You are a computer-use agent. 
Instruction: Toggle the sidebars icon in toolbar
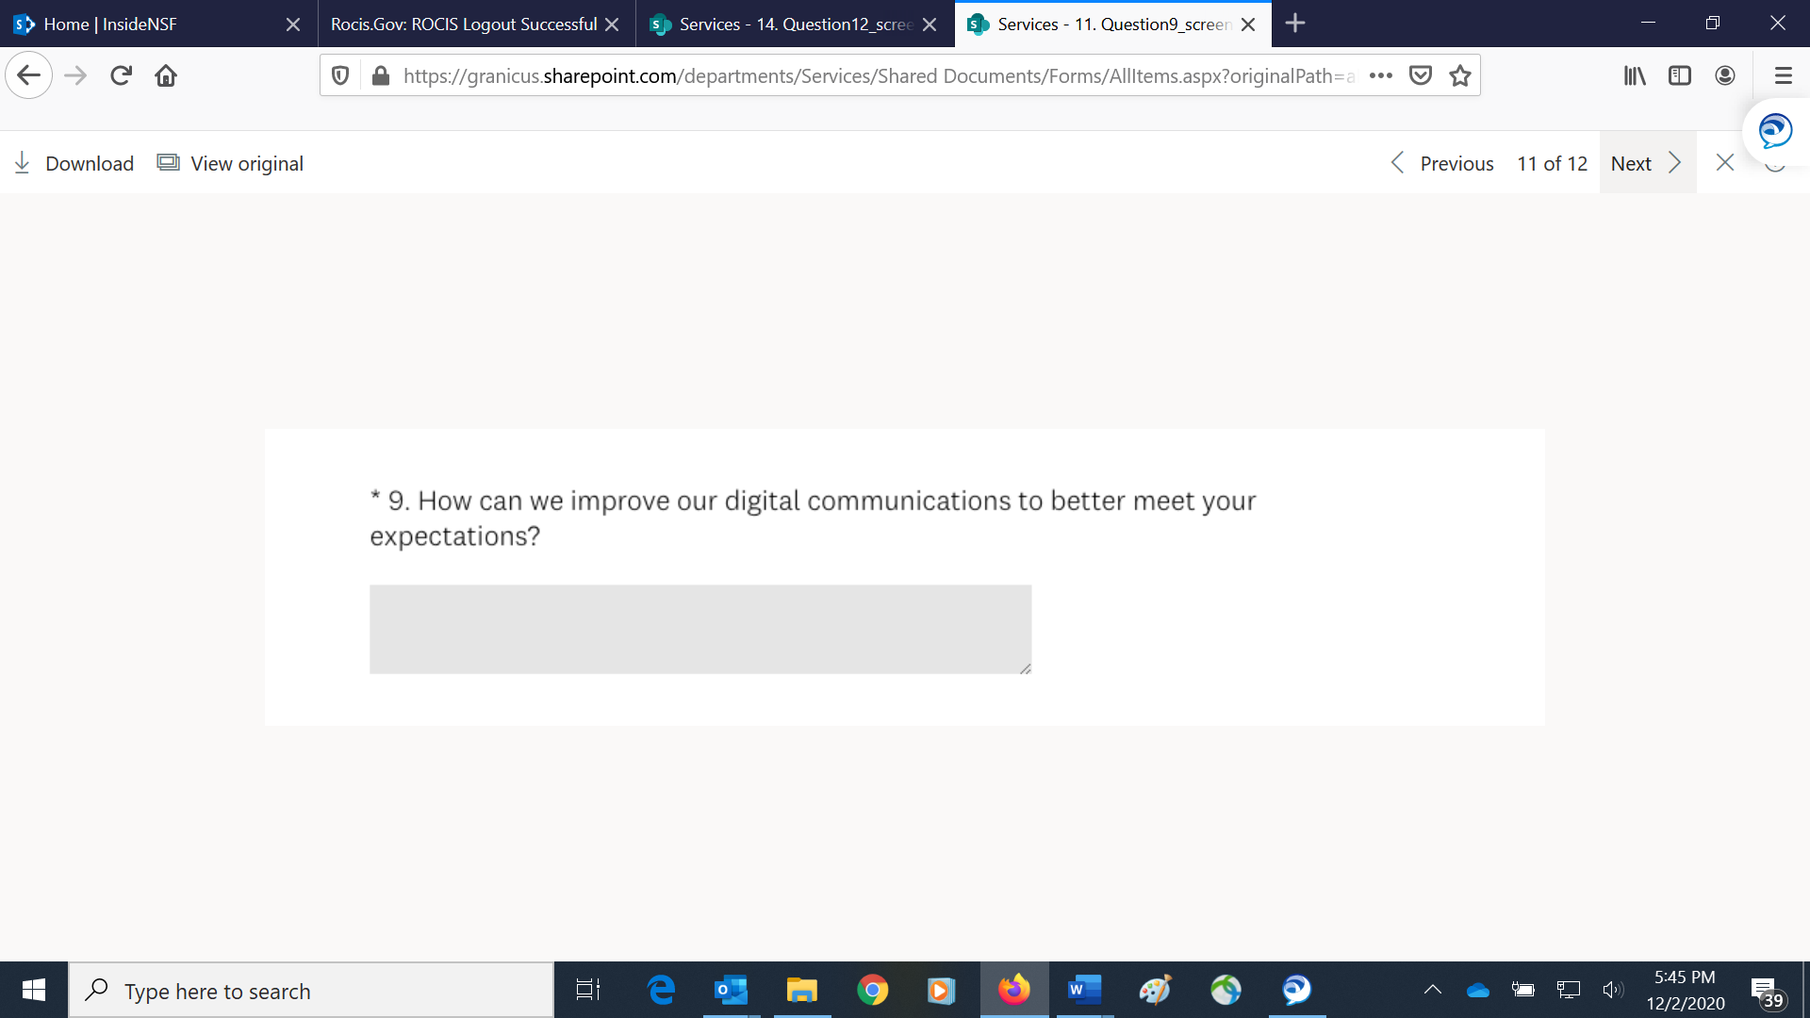(x=1680, y=75)
